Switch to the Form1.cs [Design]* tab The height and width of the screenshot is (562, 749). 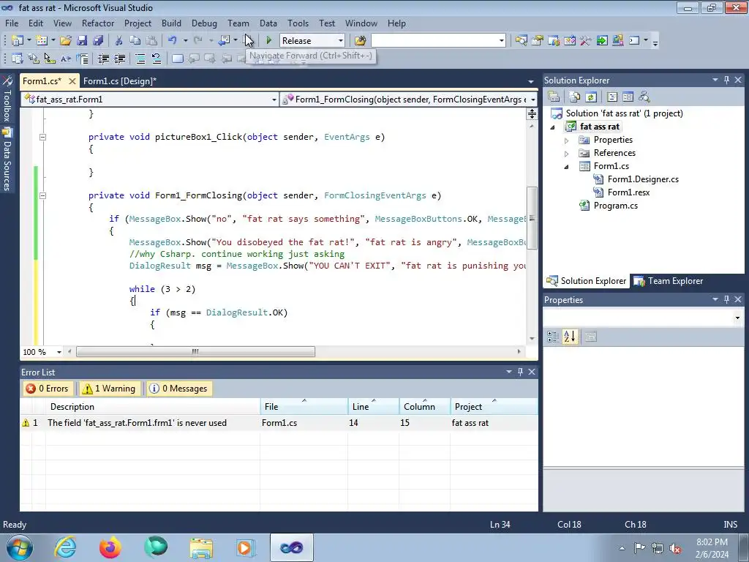pyautogui.click(x=119, y=81)
